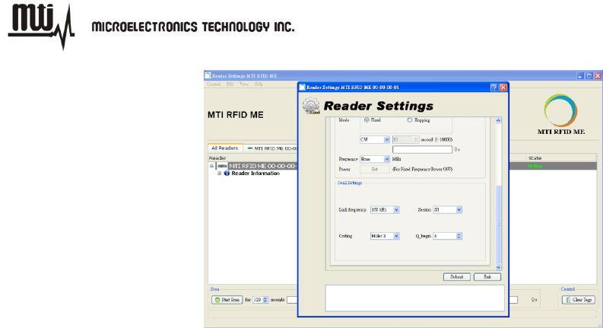Screen dimensions: 603x328
Task: Click the message text area below Submit
Action: [414, 298]
